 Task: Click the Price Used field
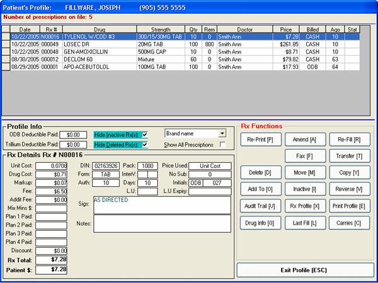tap(210, 166)
